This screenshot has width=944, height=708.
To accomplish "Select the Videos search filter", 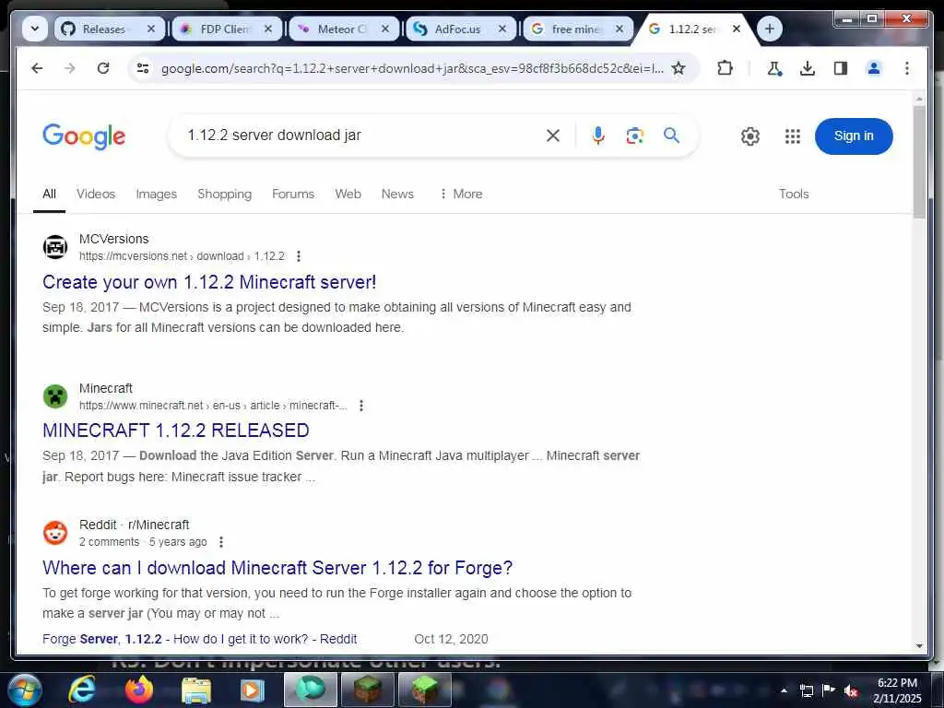I will (96, 194).
